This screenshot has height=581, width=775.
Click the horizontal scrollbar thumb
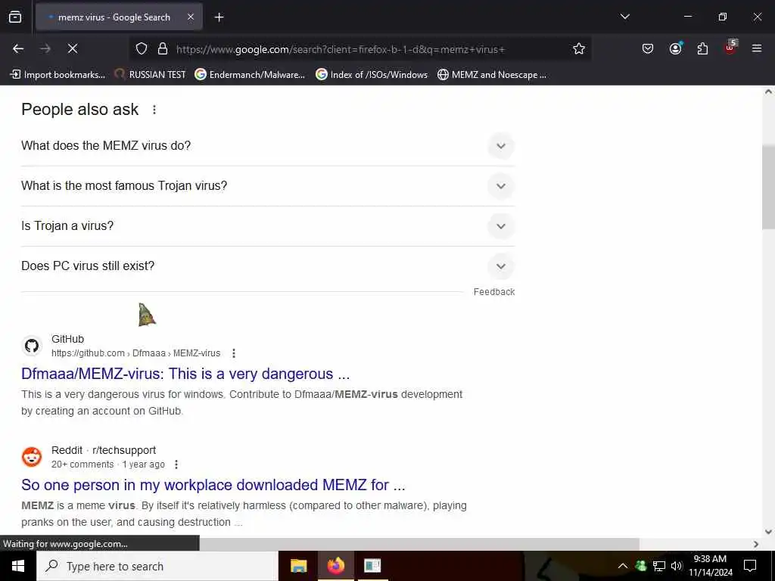pyautogui.click(x=419, y=544)
